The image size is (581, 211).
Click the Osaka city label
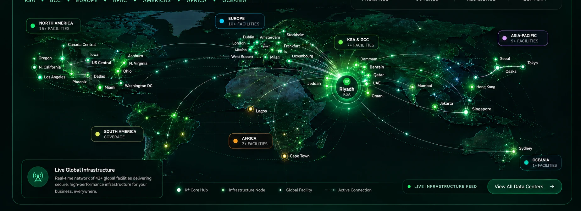(511, 71)
